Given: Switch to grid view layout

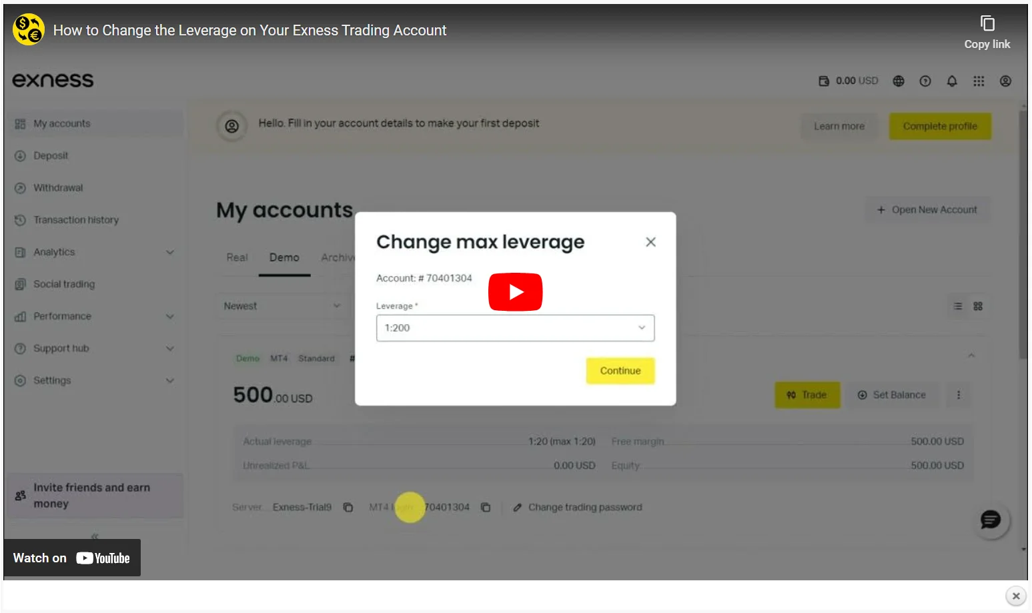Looking at the screenshot, I should (978, 306).
